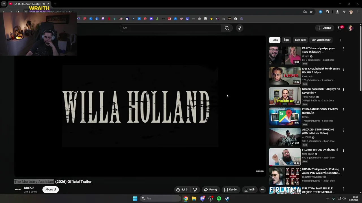Open the ERAY 'Husamviyuviyu' video thumbnail

click(x=285, y=56)
